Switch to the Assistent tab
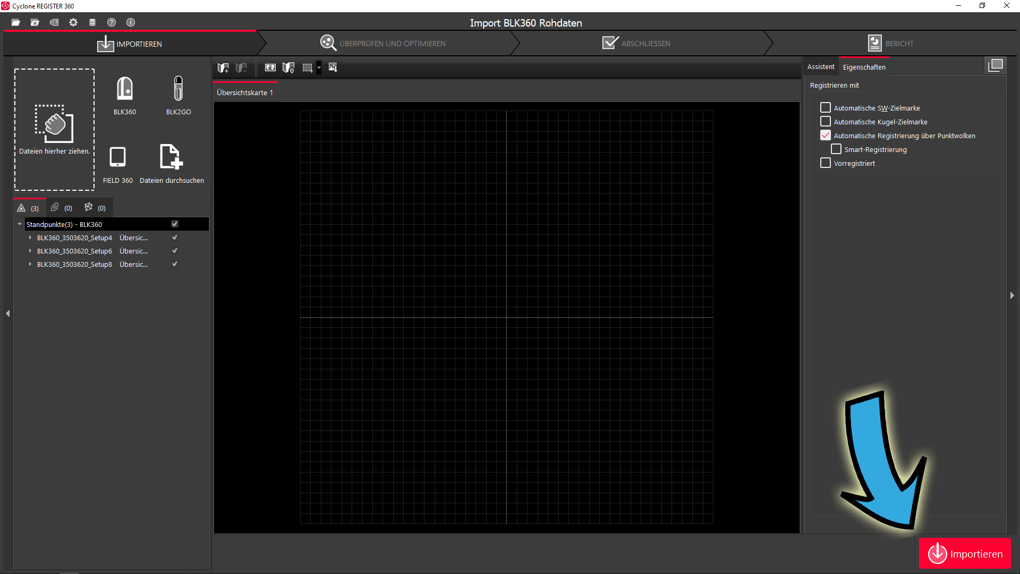Image resolution: width=1020 pixels, height=574 pixels. 821,67
